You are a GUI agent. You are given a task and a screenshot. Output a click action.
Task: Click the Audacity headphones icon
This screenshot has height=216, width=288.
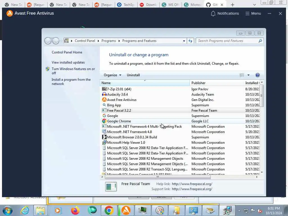[104, 94]
